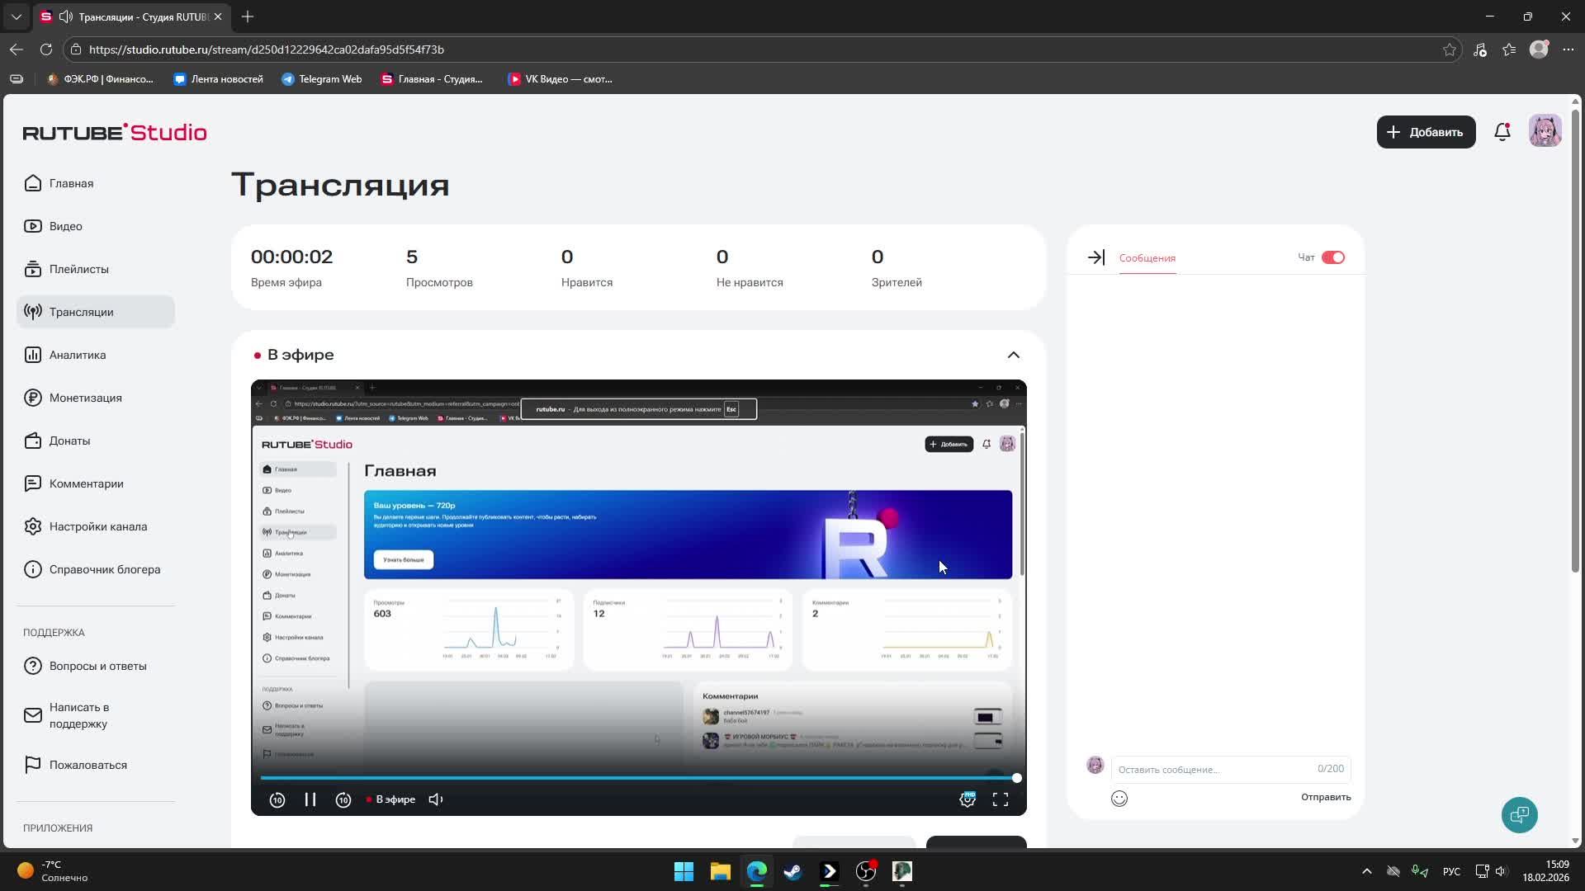Viewport: 1585px width, 891px height.
Task: Click the Добавить button
Action: [1425, 132]
